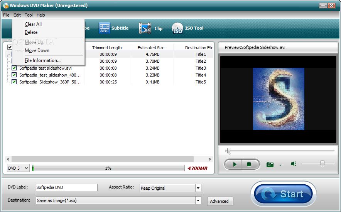Click the horizontal scrollbar thumb
This screenshot has width=341, height=212.
point(103,159)
